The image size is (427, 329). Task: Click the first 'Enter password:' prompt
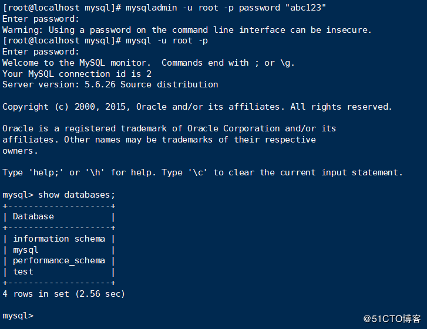[x=41, y=19]
